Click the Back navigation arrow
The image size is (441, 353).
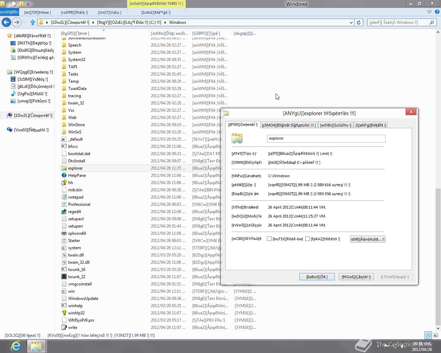pyautogui.click(x=6, y=22)
